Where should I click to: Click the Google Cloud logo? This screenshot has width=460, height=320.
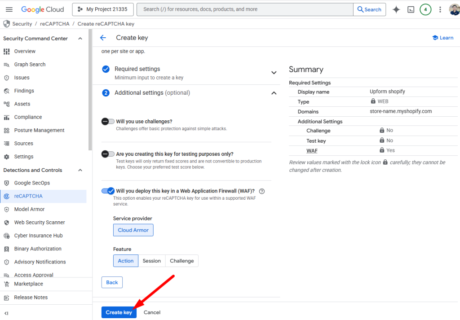pyautogui.click(x=42, y=9)
